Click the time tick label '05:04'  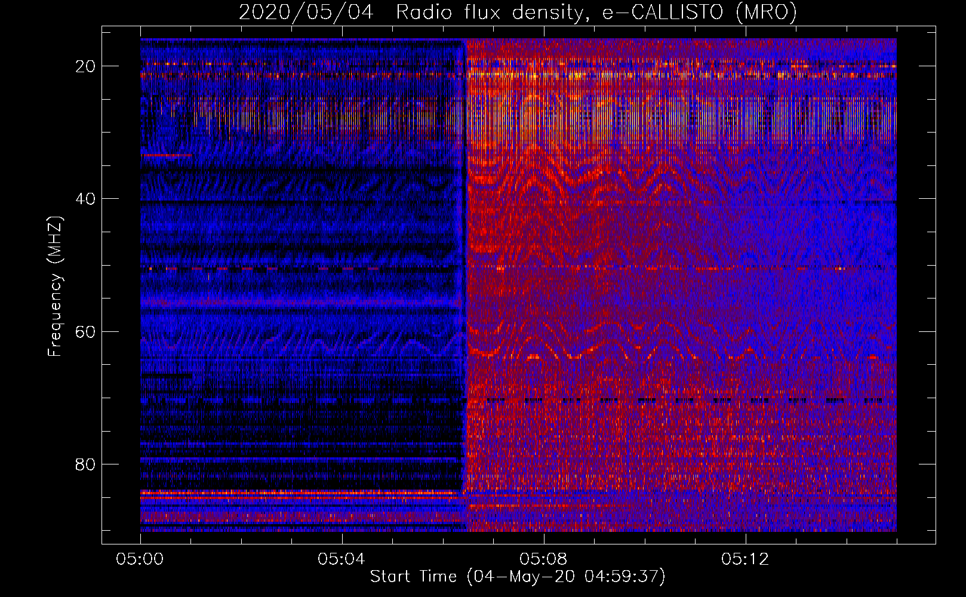click(342, 559)
